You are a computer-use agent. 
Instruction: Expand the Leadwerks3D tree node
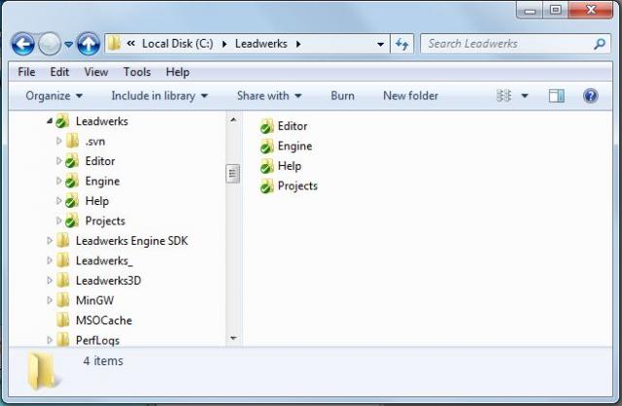pos(50,280)
